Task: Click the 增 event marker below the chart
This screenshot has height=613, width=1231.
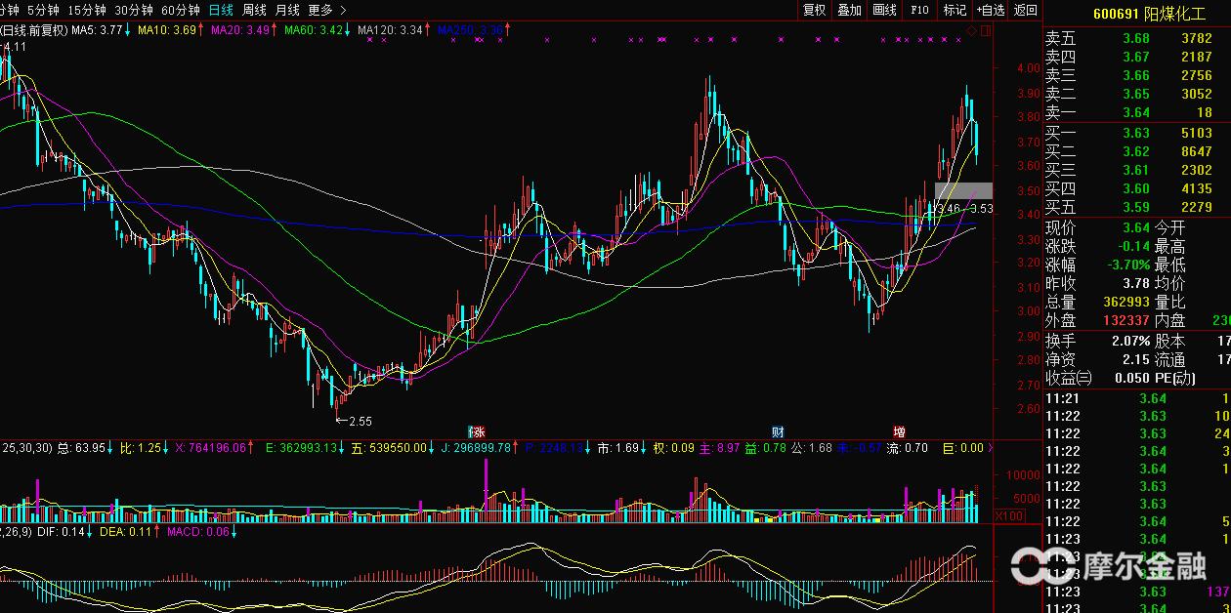Action: 899,431
